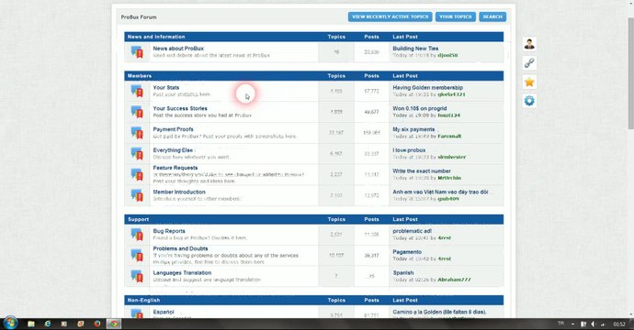Click the taskbar clock
The height and width of the screenshot is (330, 634).
(x=619, y=324)
